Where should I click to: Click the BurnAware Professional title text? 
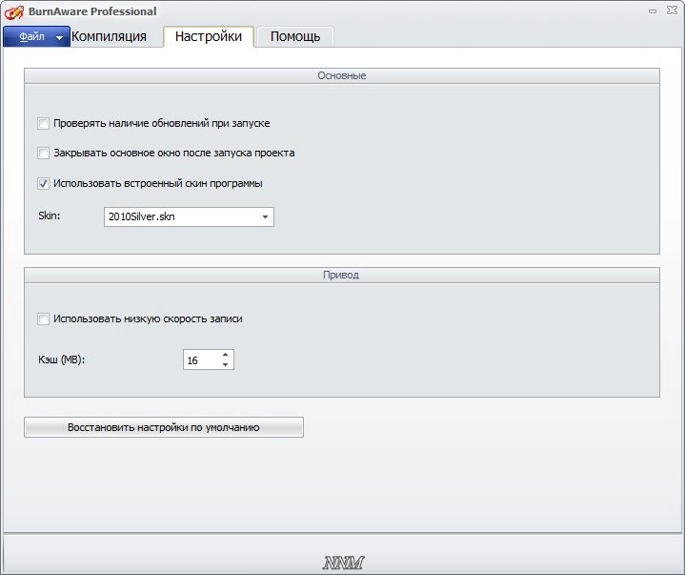[x=92, y=11]
